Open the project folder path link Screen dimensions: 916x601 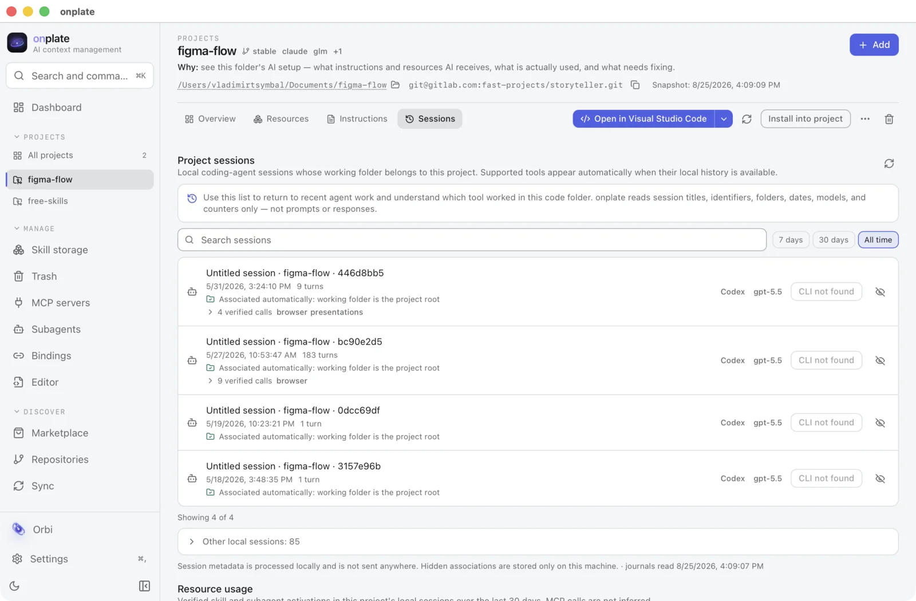click(282, 85)
